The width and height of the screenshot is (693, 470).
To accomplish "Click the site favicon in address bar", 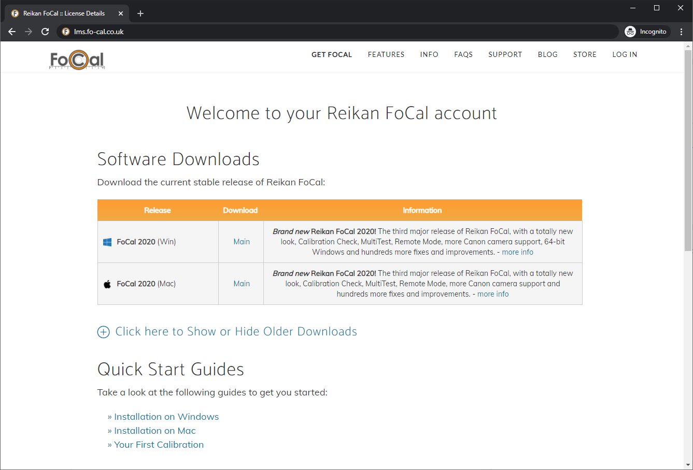I will click(x=66, y=32).
